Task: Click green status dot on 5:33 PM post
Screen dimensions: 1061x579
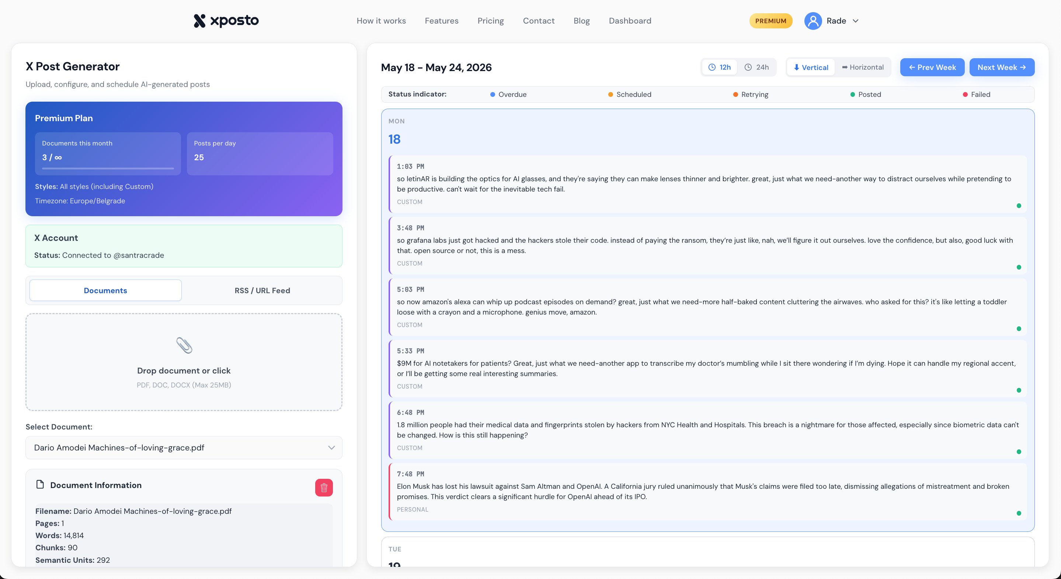Action: (1019, 390)
